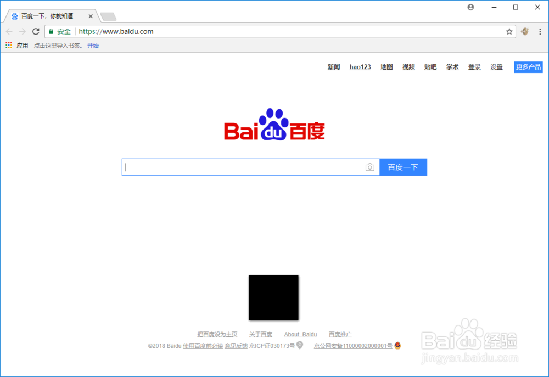Click the camera image search icon
The width and height of the screenshot is (549, 377).
[x=369, y=167]
